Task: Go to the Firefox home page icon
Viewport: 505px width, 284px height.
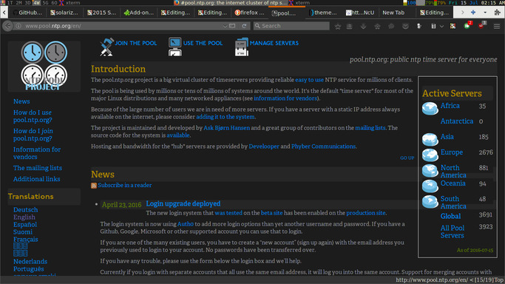Action: click(377, 27)
